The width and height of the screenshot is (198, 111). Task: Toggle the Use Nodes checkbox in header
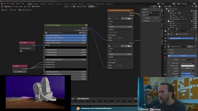pyautogui.click(x=33, y=6)
